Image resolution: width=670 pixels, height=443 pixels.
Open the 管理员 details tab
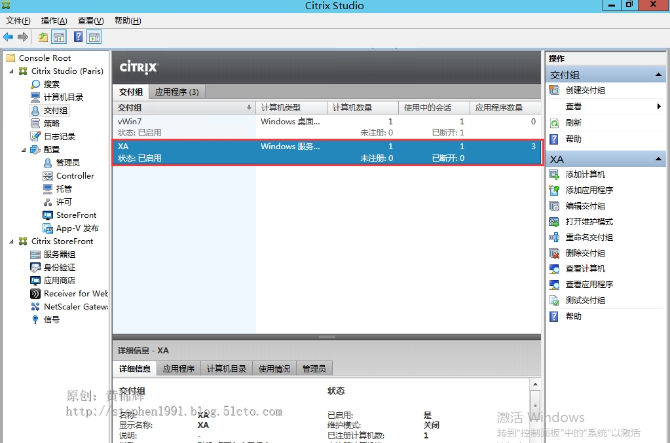(314, 369)
